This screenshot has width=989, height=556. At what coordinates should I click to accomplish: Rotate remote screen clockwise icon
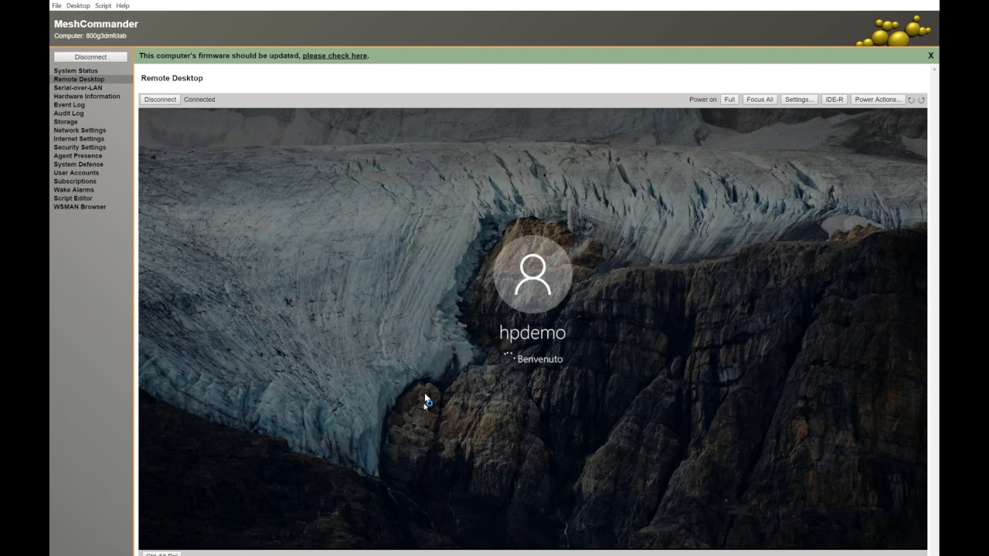click(921, 100)
